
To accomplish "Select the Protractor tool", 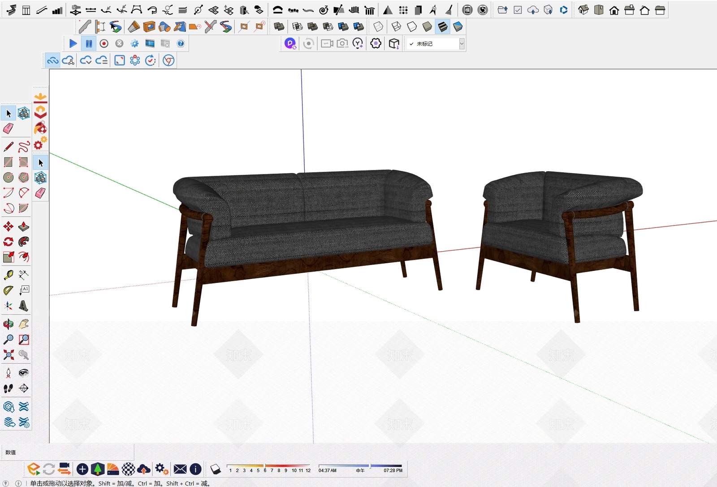I will [9, 290].
